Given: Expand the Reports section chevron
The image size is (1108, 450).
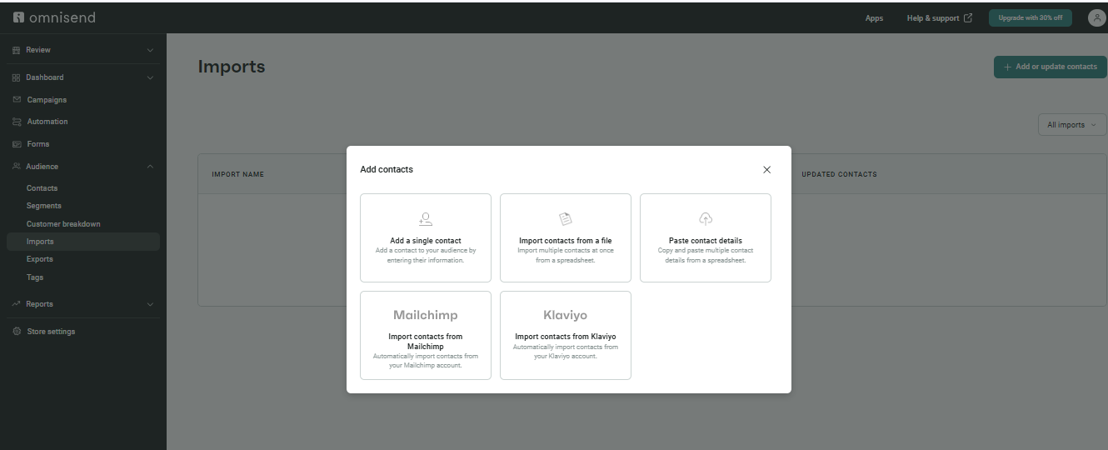Looking at the screenshot, I should [x=150, y=304].
